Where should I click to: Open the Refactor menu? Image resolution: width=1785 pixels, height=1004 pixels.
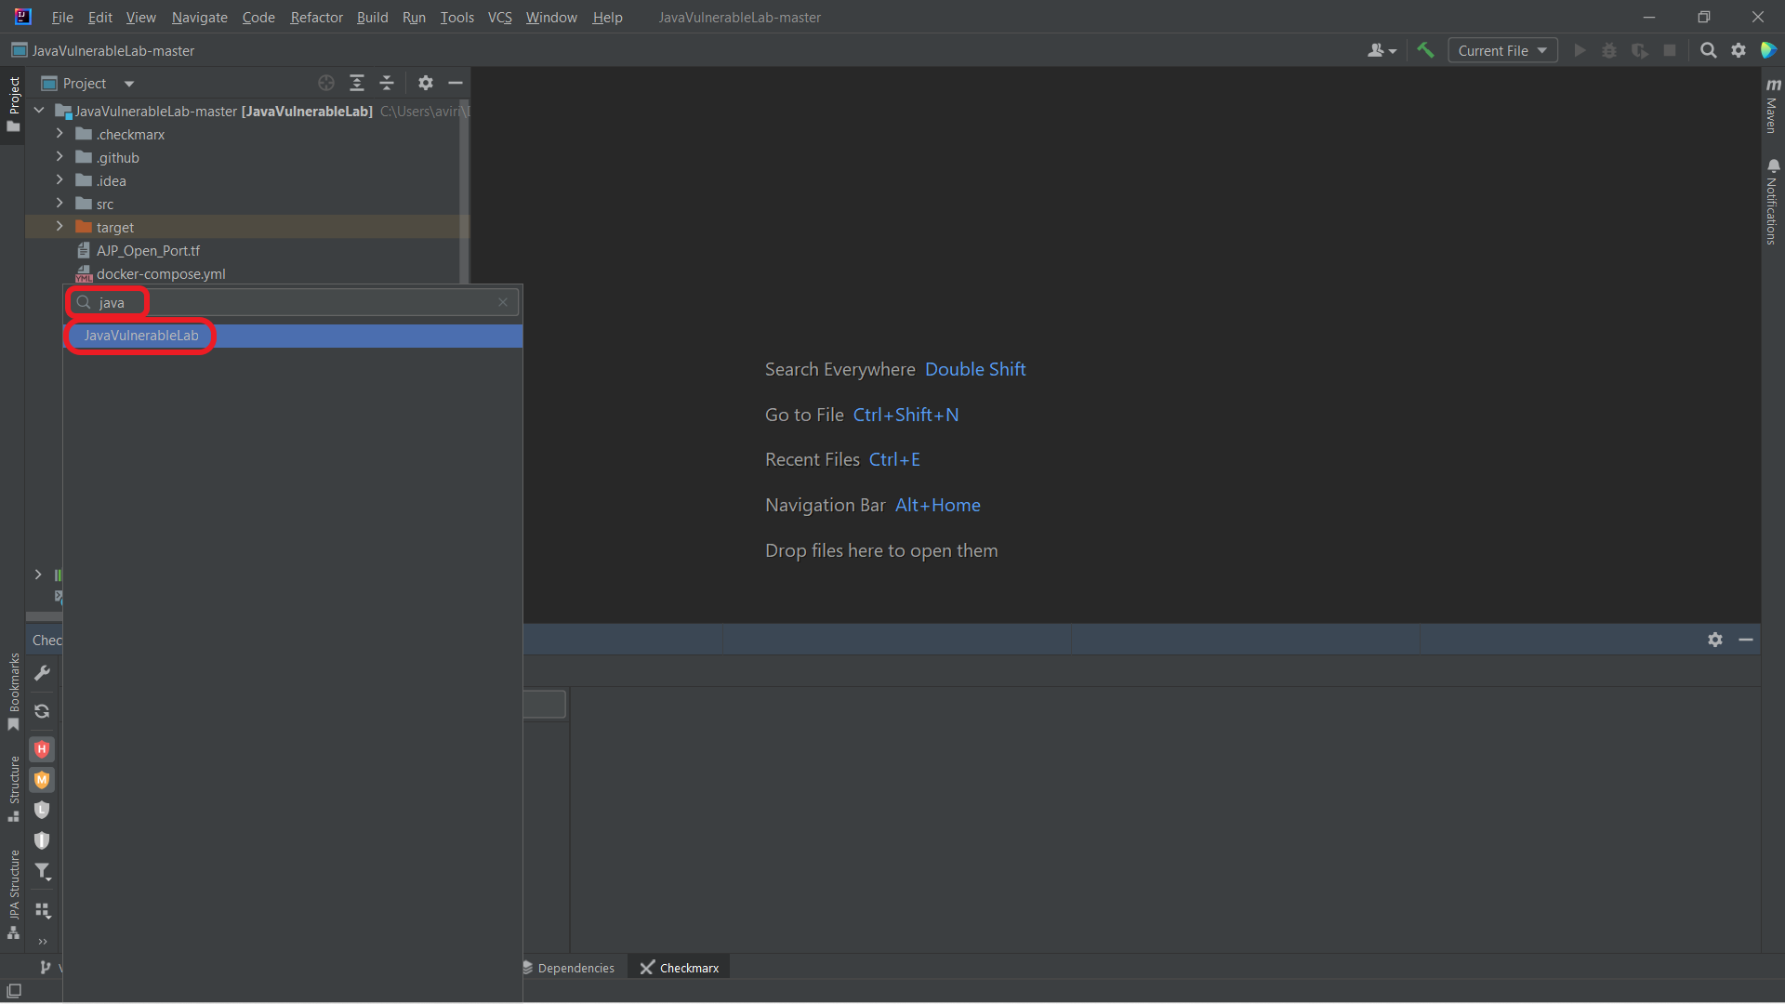pos(316,18)
